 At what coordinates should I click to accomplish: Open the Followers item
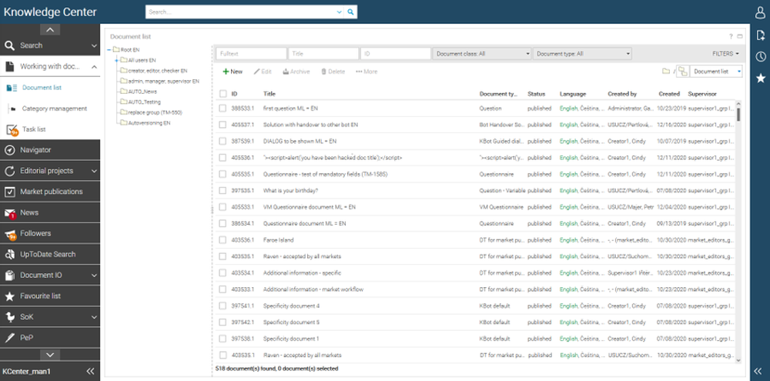[50, 233]
